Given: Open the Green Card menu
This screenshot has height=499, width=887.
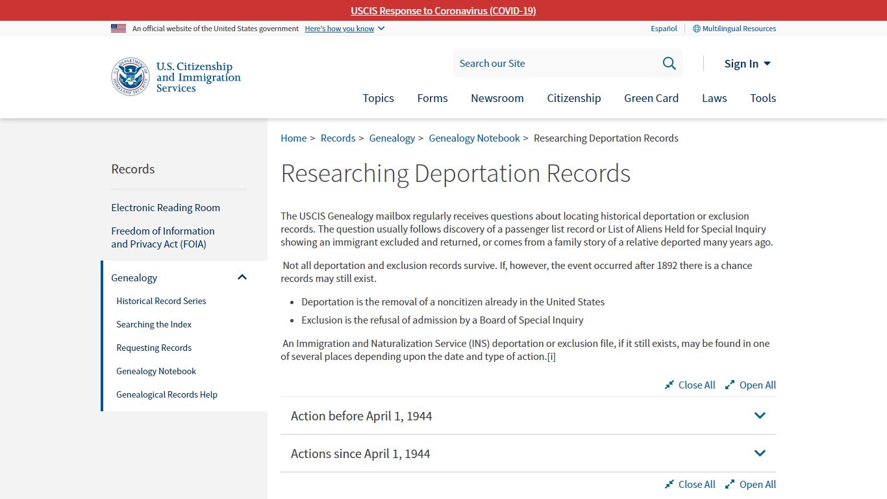Looking at the screenshot, I should (x=651, y=98).
